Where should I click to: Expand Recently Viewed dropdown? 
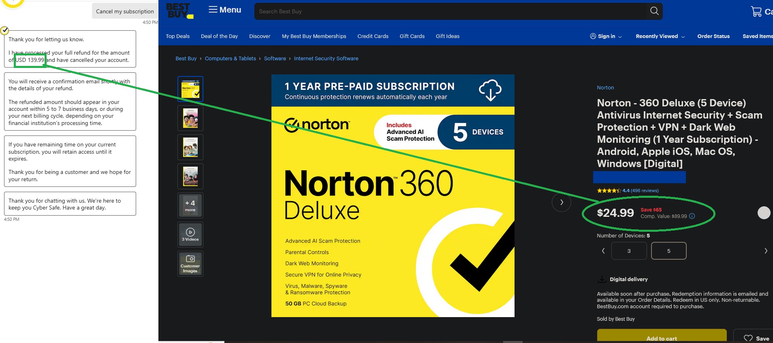660,36
